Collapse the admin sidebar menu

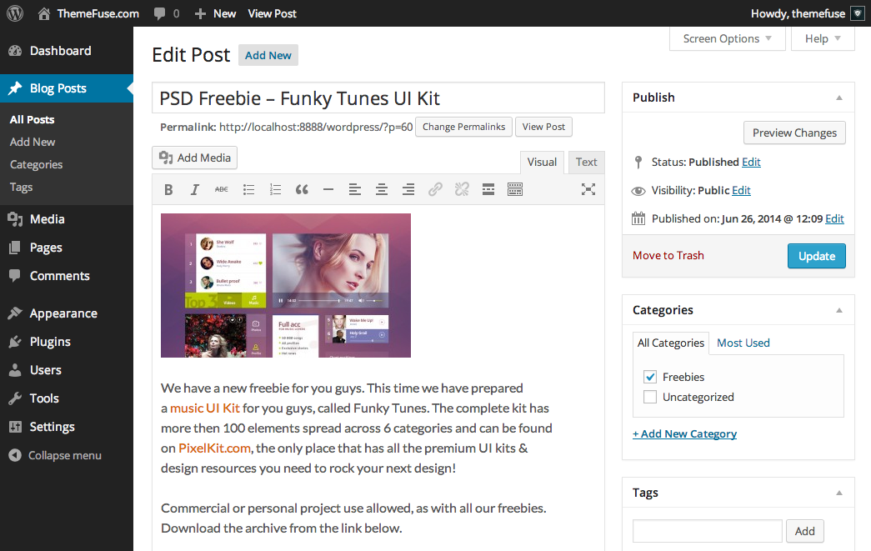56,455
